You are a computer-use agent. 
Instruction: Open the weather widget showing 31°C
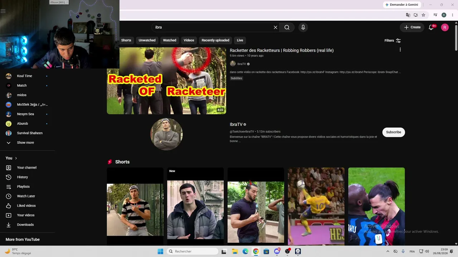click(18, 251)
